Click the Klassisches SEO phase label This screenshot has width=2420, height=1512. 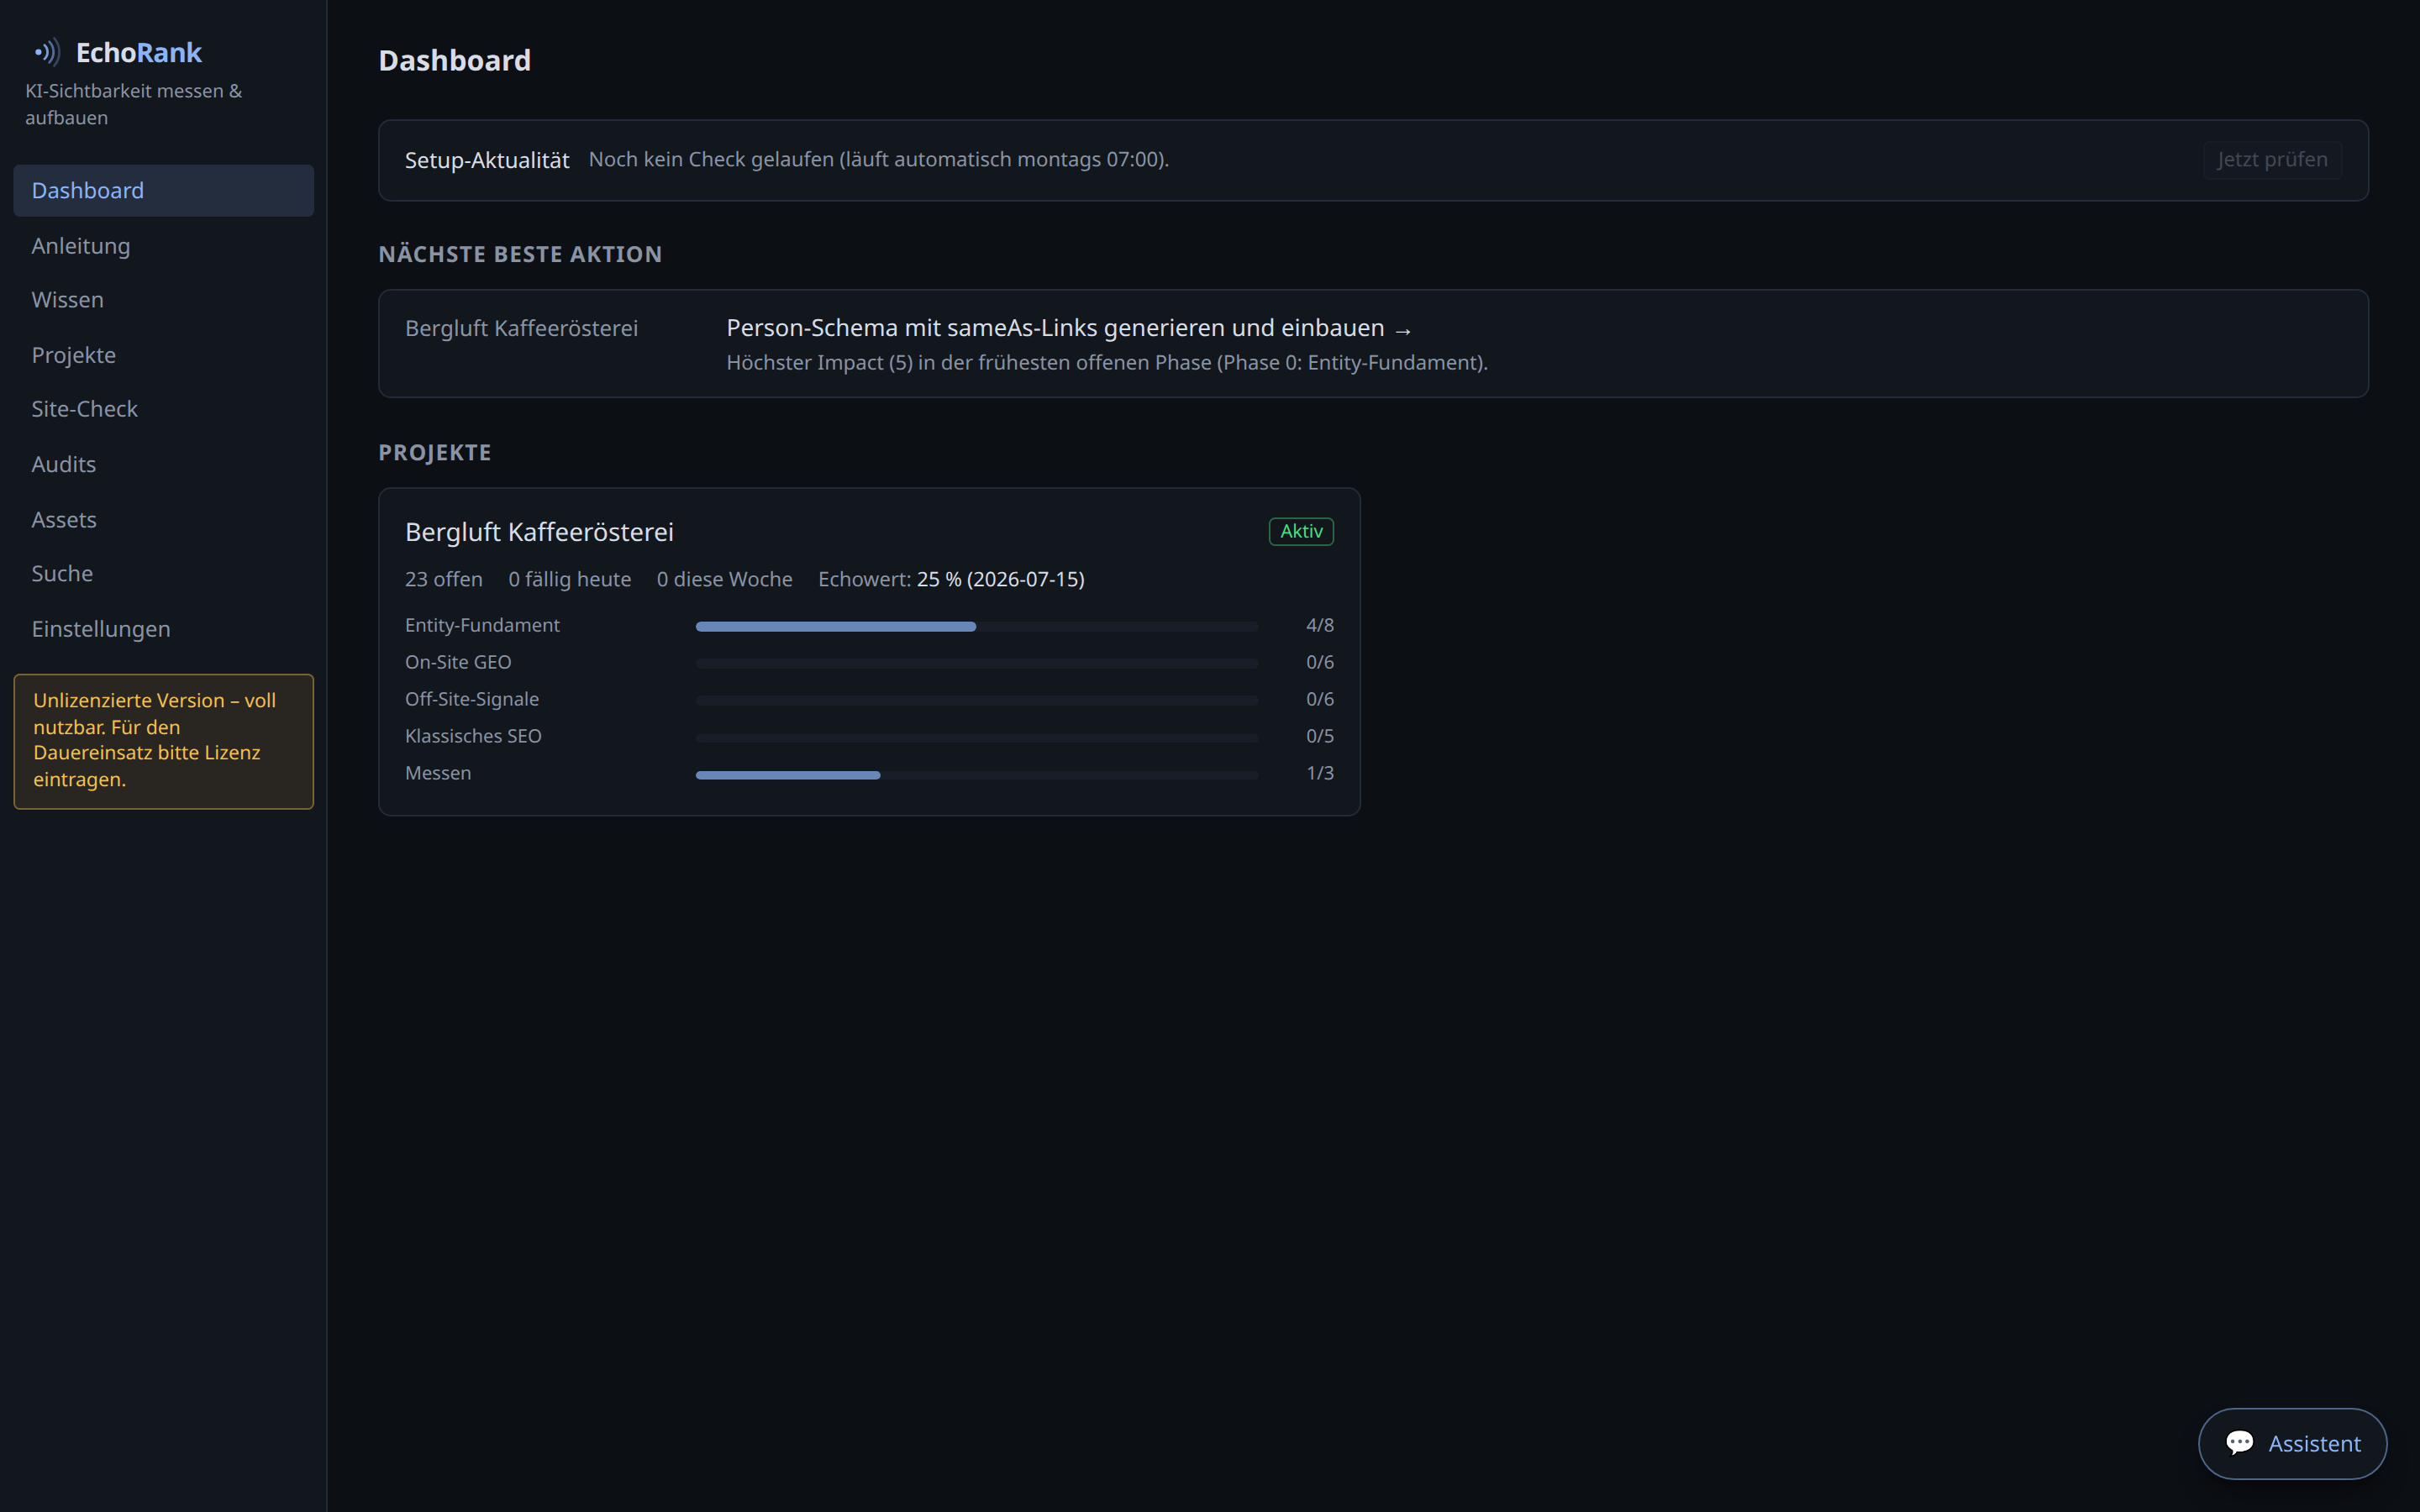click(x=473, y=736)
